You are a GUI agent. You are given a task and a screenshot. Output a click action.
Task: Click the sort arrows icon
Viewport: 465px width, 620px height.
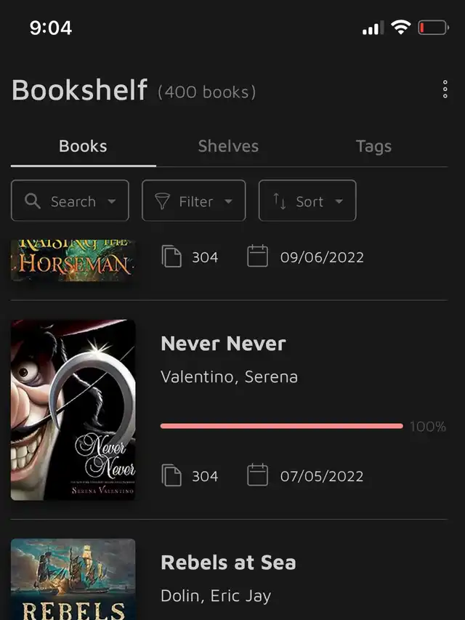[280, 201]
